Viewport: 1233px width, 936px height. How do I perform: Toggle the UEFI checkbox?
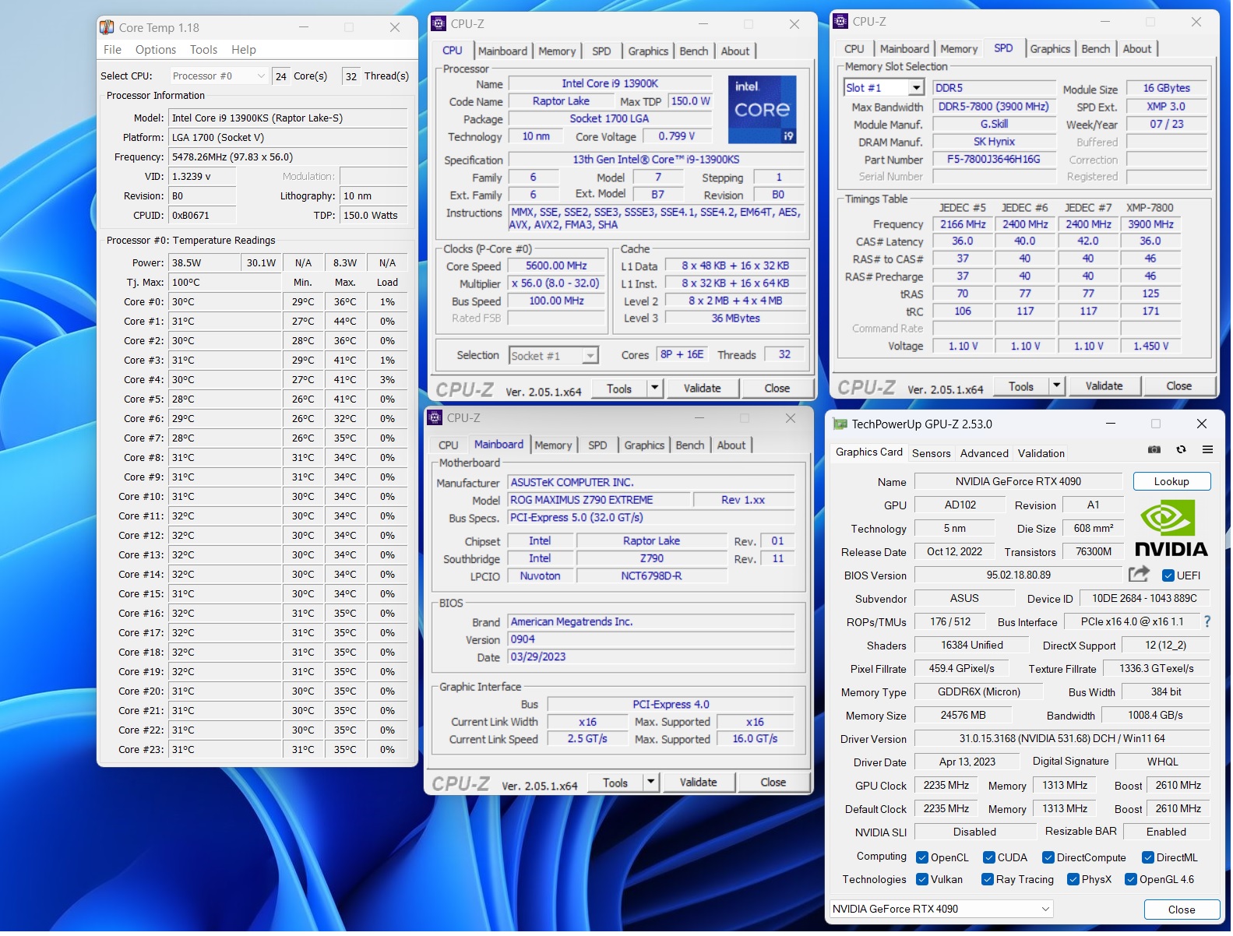pyautogui.click(x=1168, y=576)
